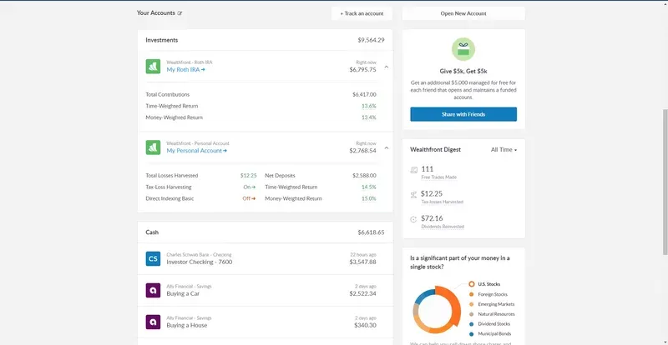Click the allocation donut chart
The width and height of the screenshot is (668, 345).
coord(437,310)
